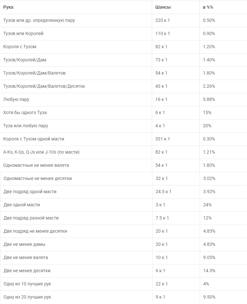Screen dimensions: 247x304
Task: Click the '0.90%' percentage cell
Action: [x=209, y=33]
